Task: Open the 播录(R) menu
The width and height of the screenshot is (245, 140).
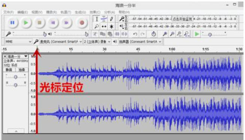Action: click(x=51, y=12)
